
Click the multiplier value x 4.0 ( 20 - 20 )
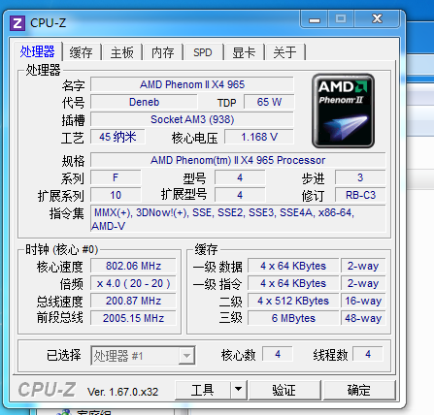[x=133, y=283]
